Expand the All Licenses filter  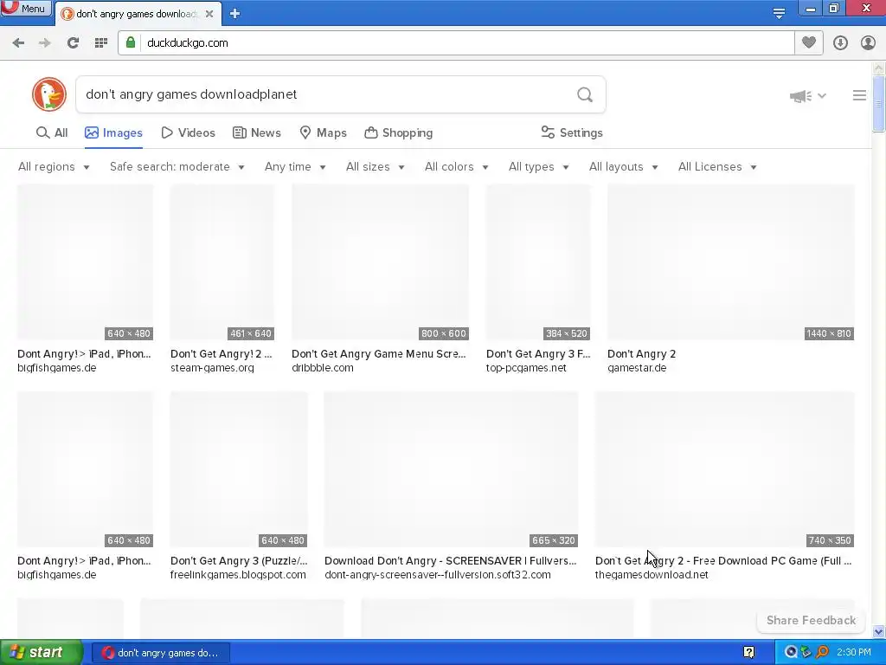[717, 167]
